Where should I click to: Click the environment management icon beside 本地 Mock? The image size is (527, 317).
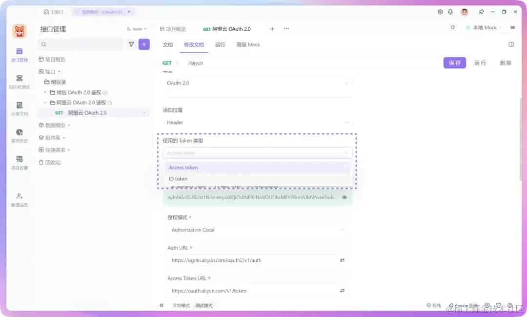(x=453, y=27)
